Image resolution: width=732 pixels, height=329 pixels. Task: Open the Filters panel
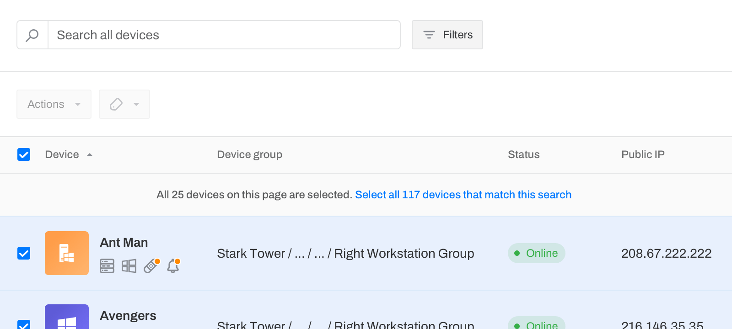click(447, 35)
